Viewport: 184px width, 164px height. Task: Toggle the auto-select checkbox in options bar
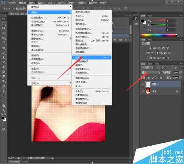14,8
